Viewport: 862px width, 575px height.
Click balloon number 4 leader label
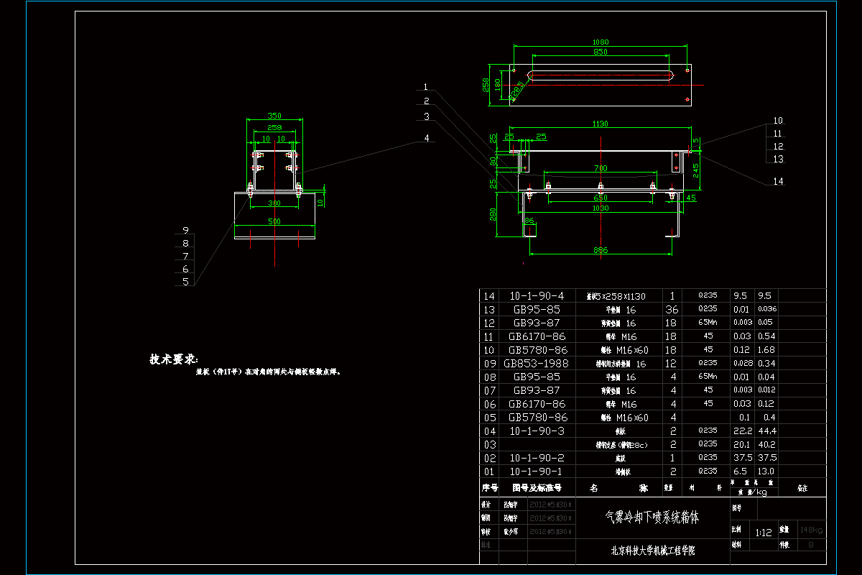pos(427,137)
